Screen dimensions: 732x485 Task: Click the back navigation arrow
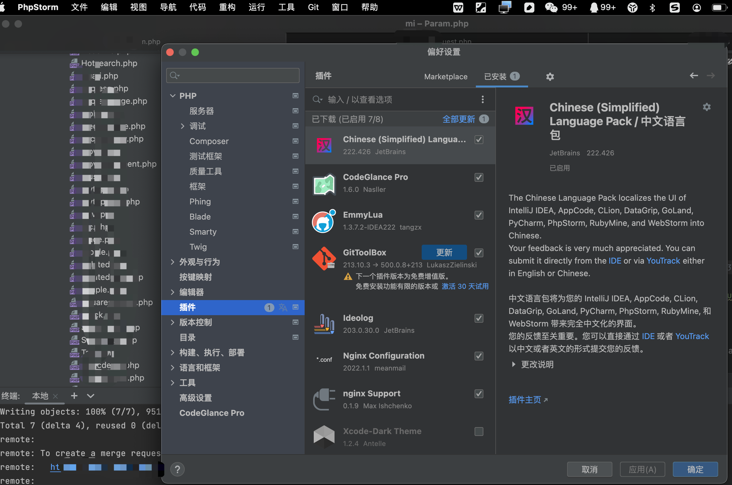(694, 75)
